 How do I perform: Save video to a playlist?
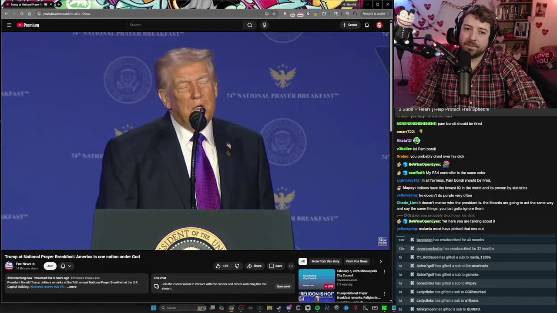tap(275, 266)
